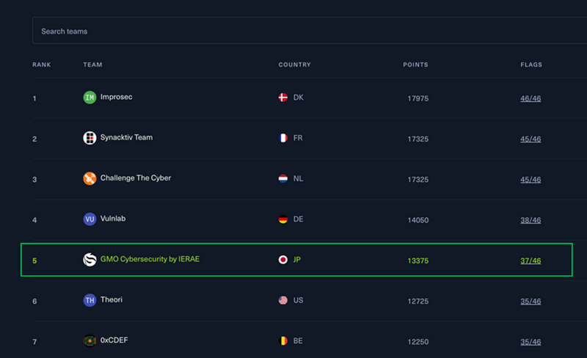Open the Synacktiv Team name link
587x358 pixels.
pos(126,138)
